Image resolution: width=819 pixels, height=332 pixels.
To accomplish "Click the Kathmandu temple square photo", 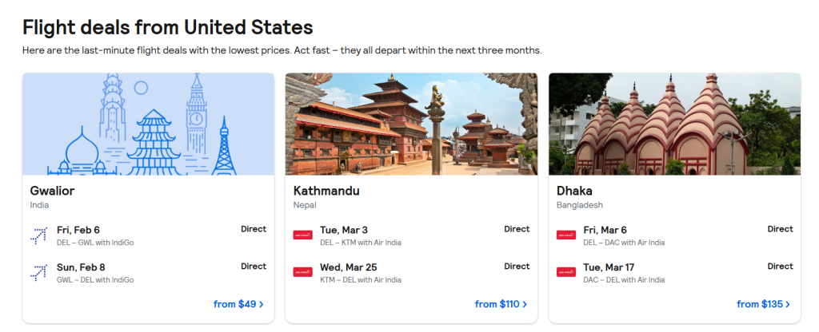I will (x=411, y=124).
